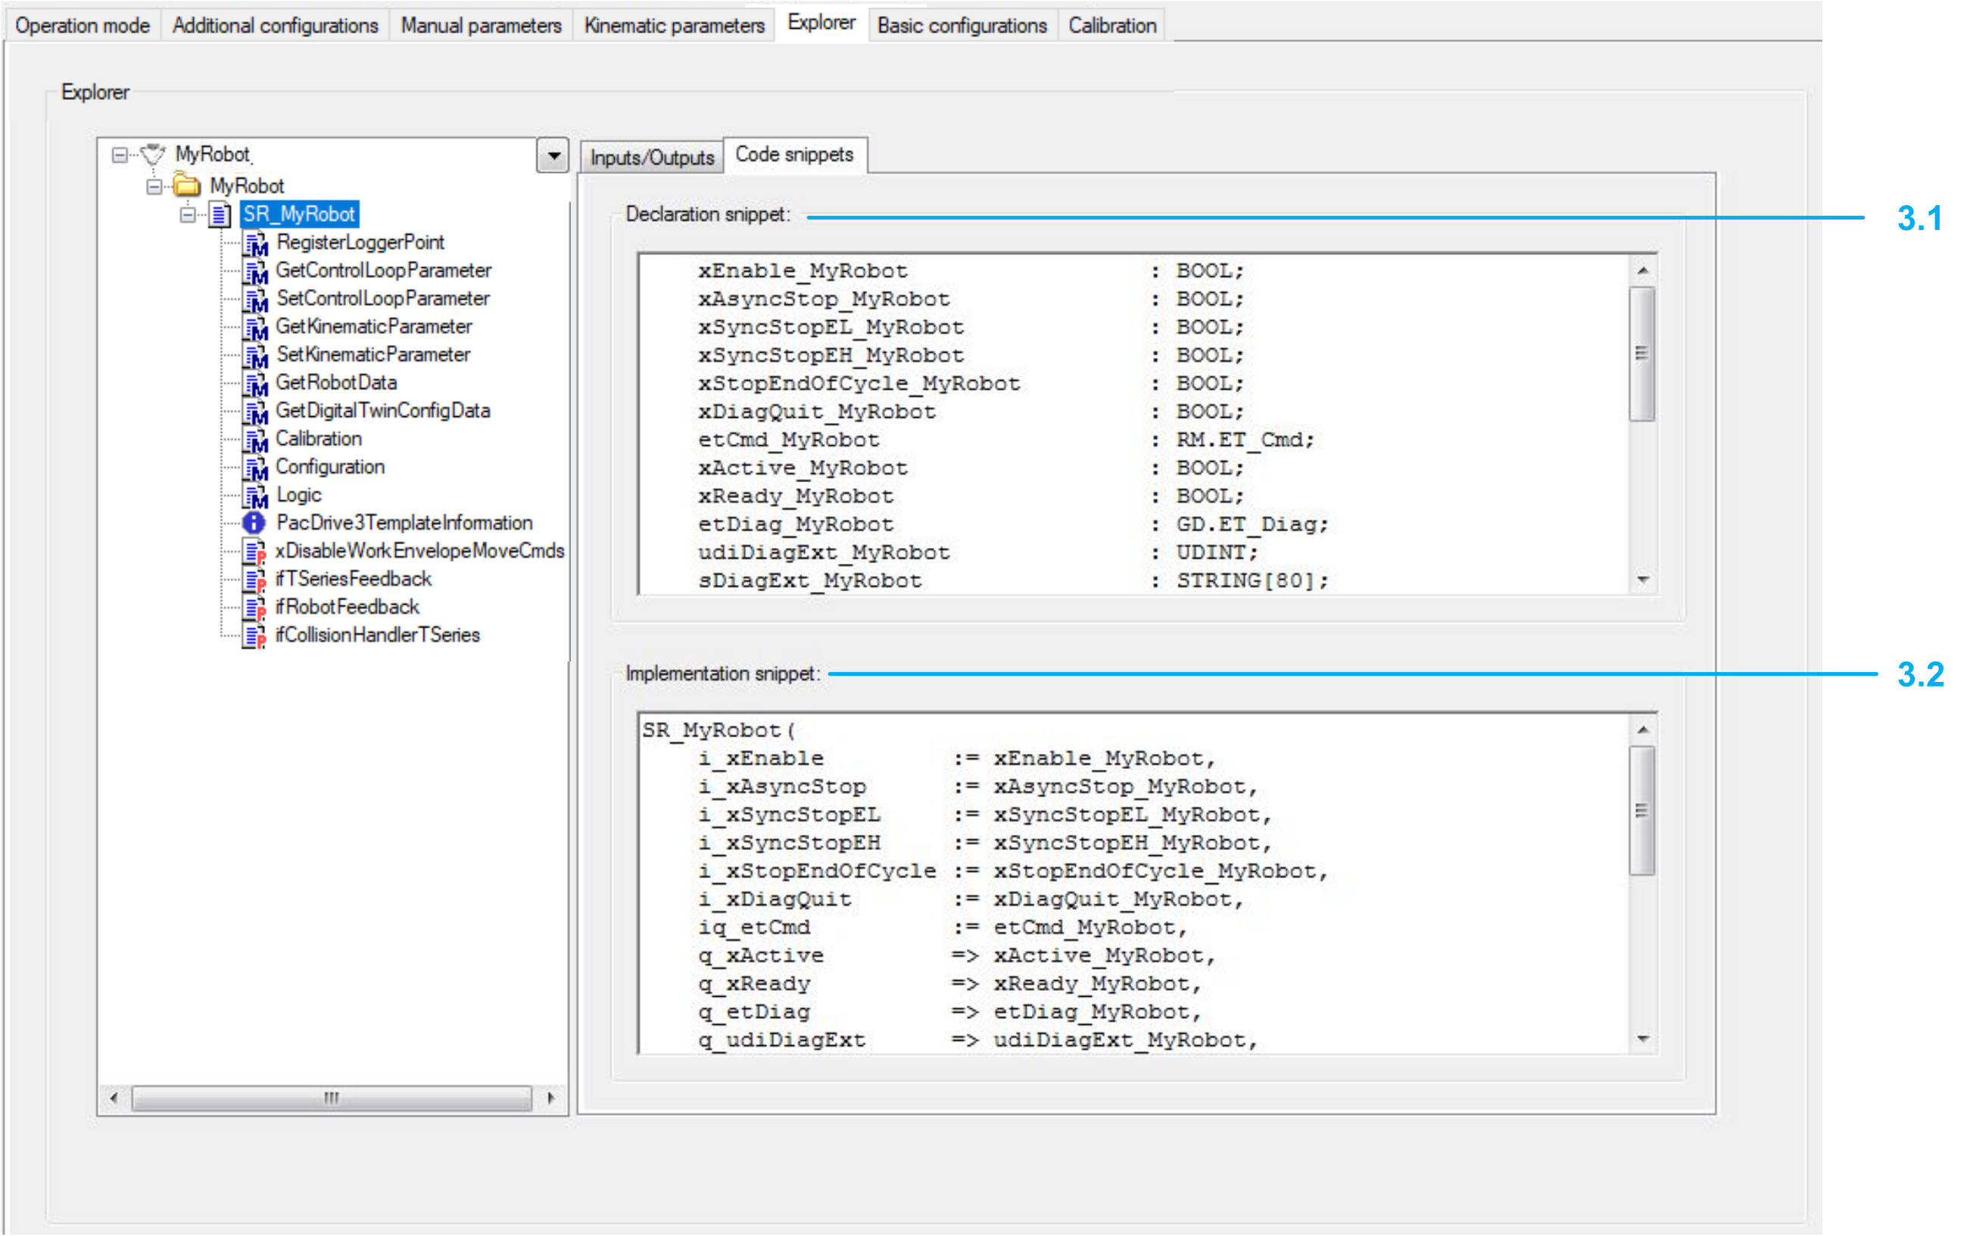
Task: Open the Basic configurations tab
Action: [x=962, y=25]
